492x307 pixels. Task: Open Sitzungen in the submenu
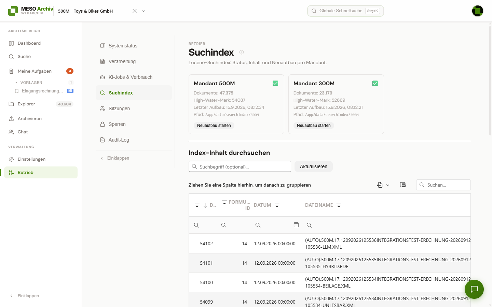pyautogui.click(x=134, y=108)
